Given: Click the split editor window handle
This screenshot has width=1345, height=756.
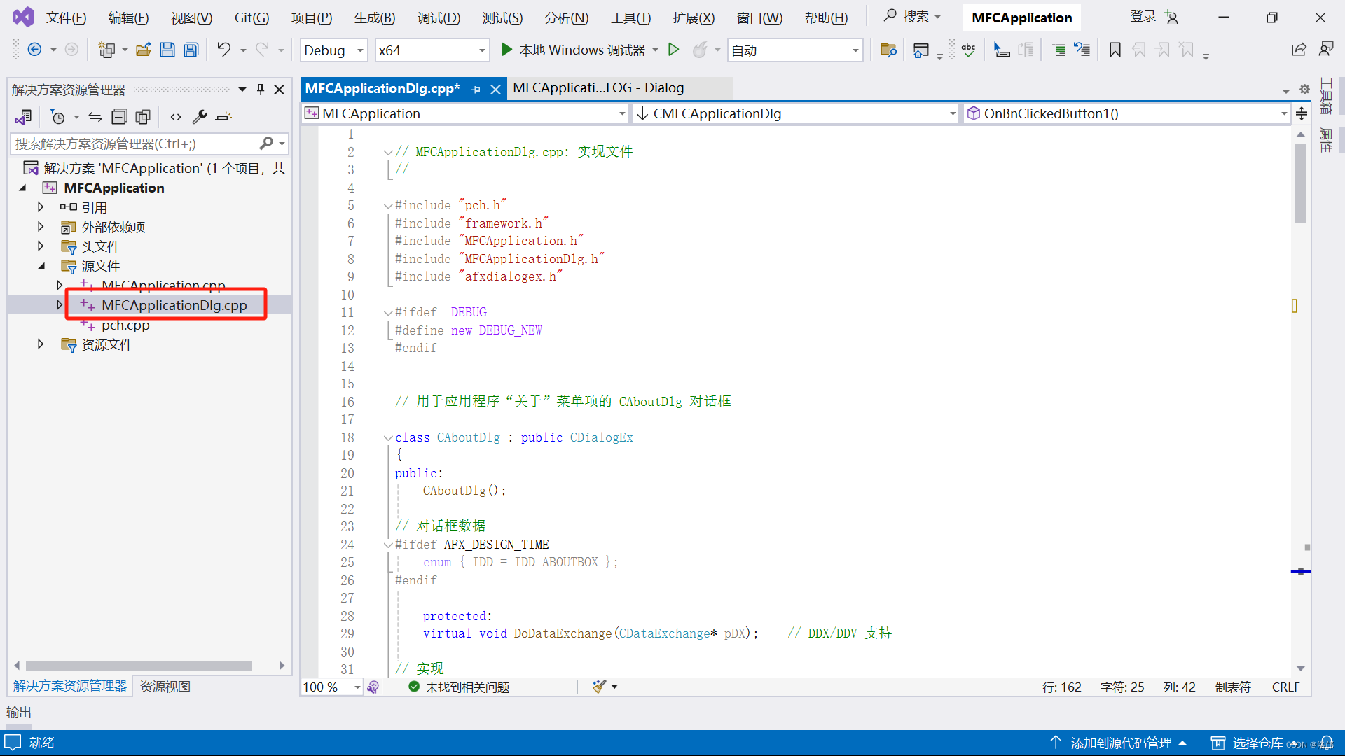Looking at the screenshot, I should [1302, 113].
